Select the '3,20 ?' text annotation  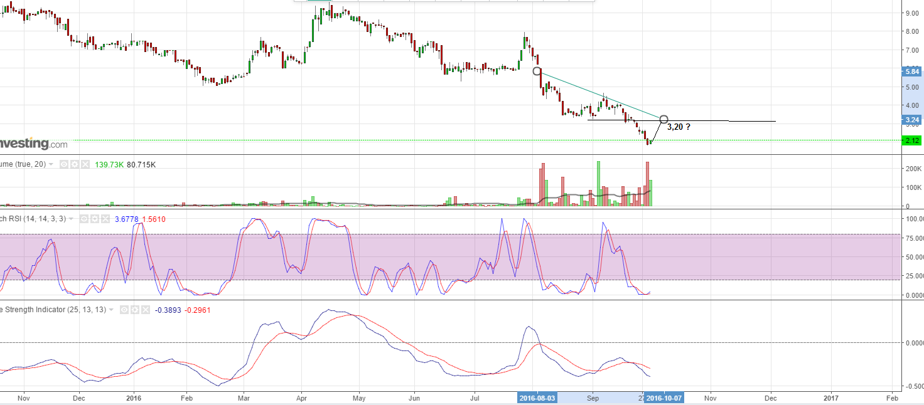(x=679, y=127)
